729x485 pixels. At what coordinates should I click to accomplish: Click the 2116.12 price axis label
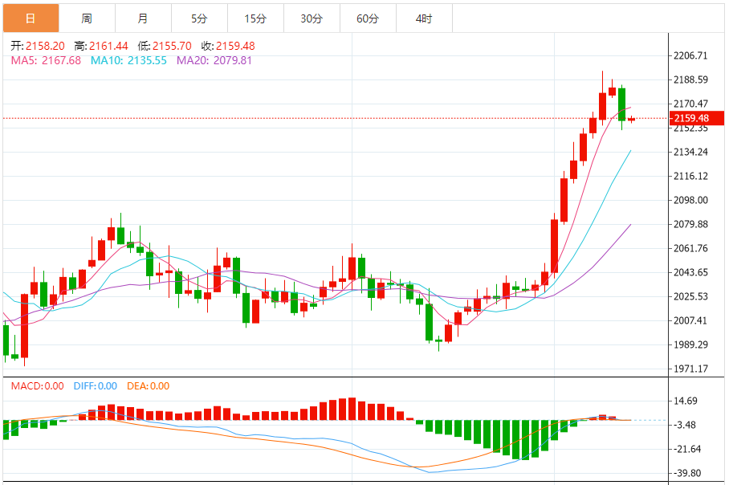pos(691,176)
